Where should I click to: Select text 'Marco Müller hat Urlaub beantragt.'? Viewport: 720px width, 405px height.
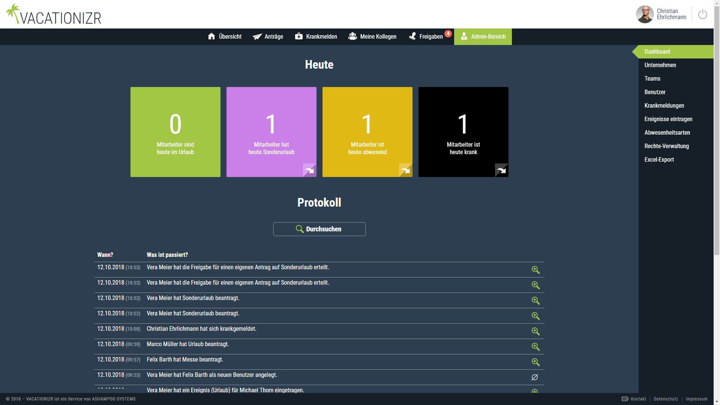click(188, 344)
